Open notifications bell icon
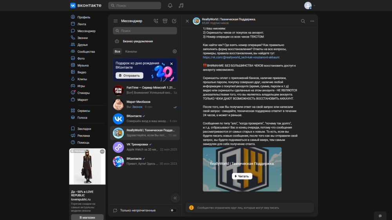This screenshot has height=220, width=392. pos(170,5)
